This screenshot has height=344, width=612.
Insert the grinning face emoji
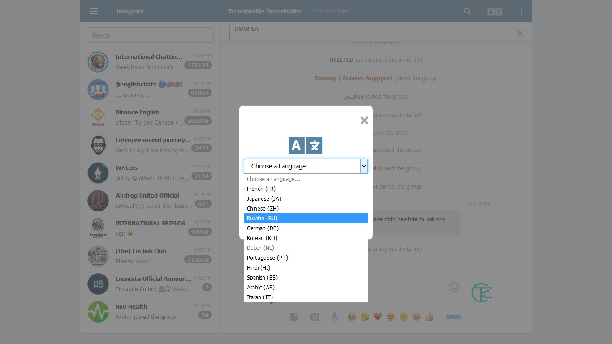pos(417,317)
